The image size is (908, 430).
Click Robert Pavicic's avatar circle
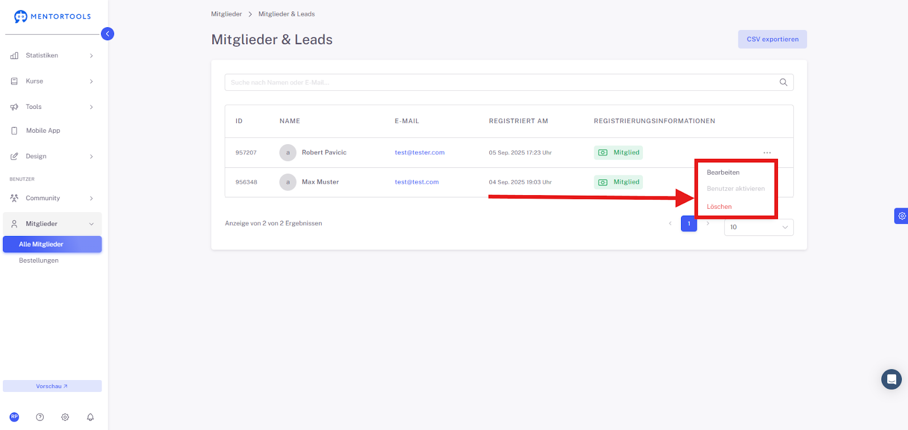point(288,153)
